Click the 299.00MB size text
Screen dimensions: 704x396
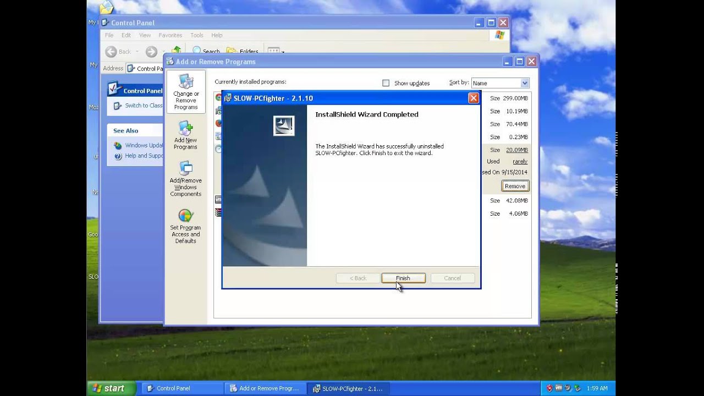515,98
